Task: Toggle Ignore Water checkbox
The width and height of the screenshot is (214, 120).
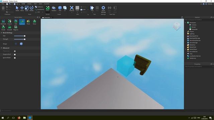Action: coord(15,58)
